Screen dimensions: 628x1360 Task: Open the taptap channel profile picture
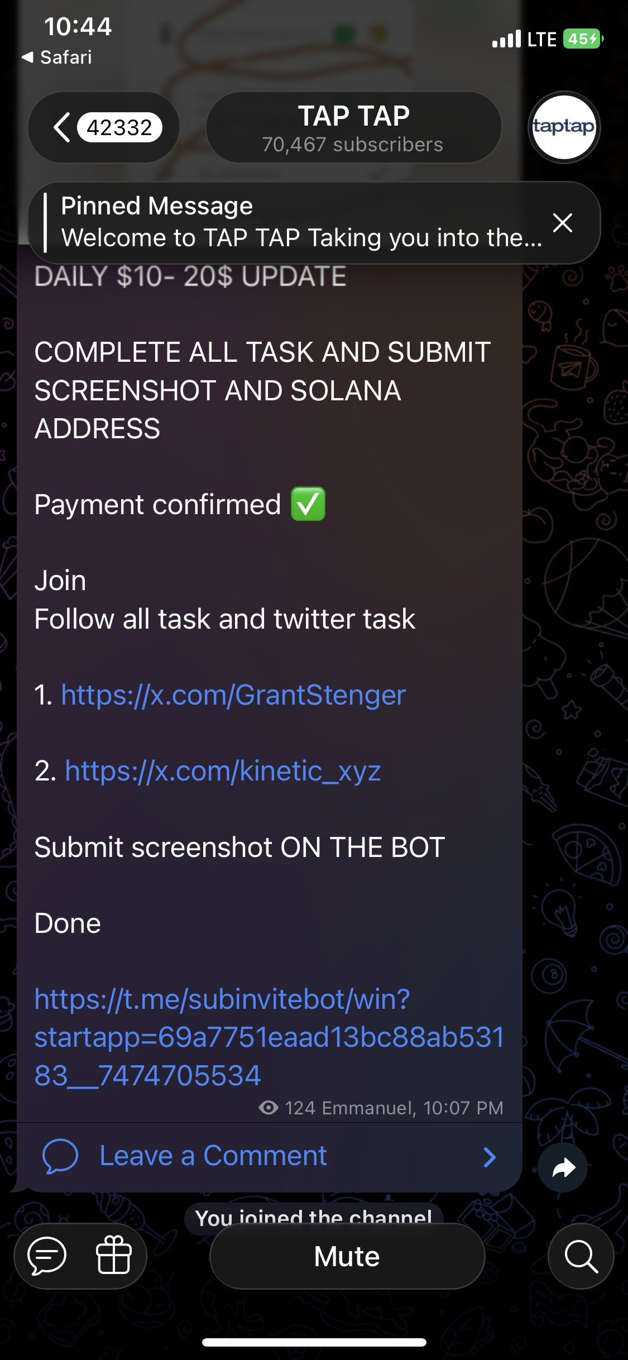pos(564,127)
